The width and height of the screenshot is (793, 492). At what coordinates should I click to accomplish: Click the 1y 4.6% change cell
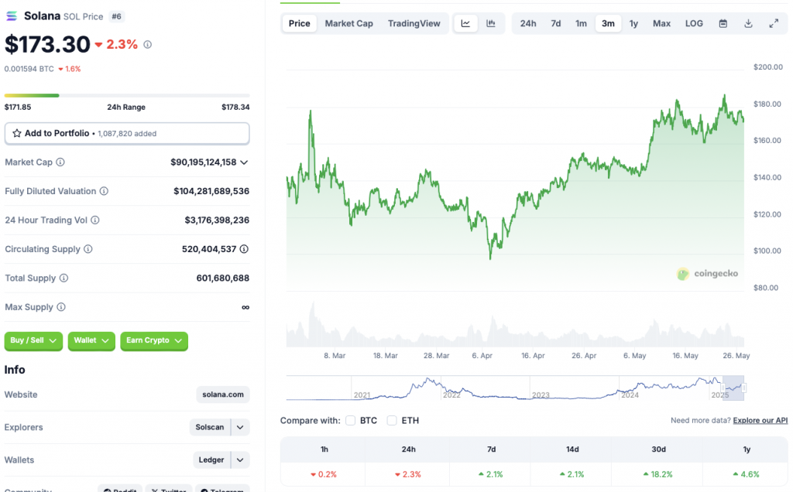[747, 474]
